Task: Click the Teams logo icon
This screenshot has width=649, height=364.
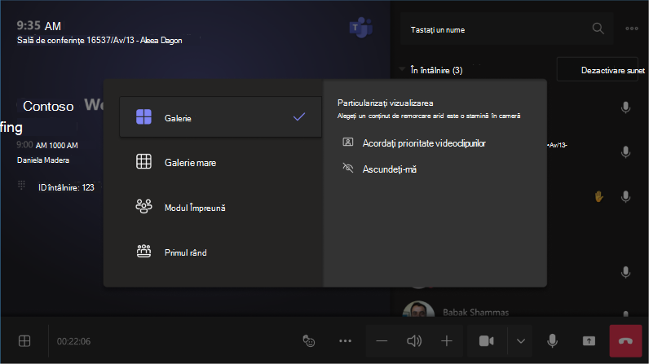Action: coord(361,28)
